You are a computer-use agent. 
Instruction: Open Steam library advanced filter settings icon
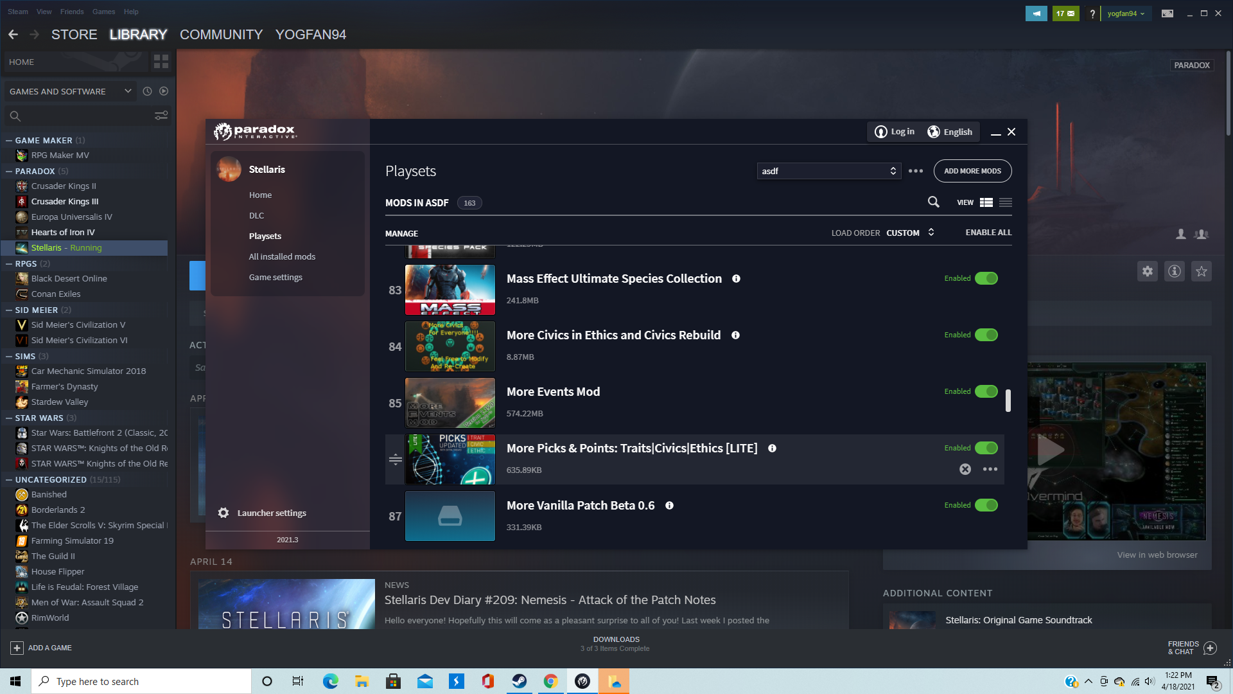click(161, 116)
